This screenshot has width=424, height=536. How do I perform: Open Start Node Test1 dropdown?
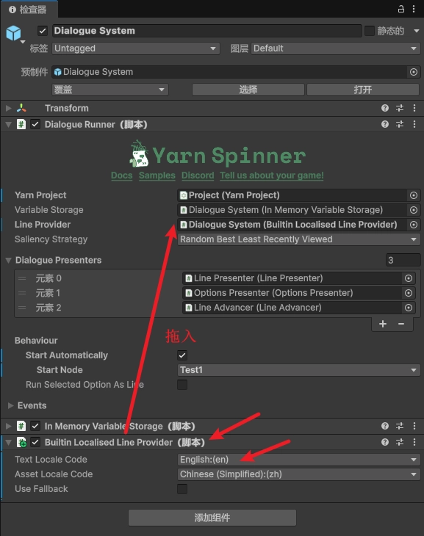[x=299, y=370]
